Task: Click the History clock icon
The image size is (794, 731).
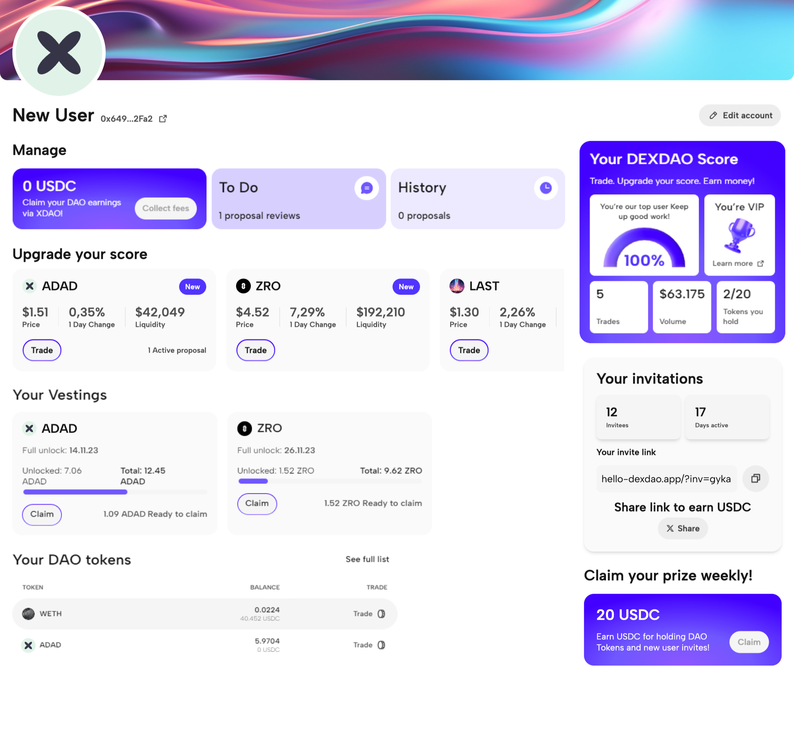Action: pyautogui.click(x=546, y=188)
